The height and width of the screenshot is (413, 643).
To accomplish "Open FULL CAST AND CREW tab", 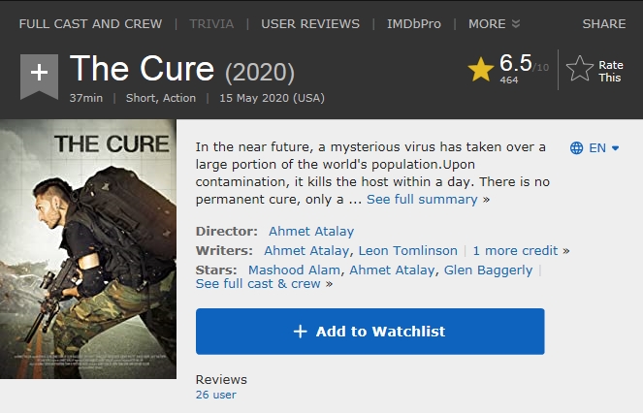I will click(90, 23).
